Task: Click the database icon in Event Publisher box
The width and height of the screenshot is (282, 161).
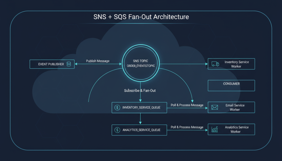Action: coord(69,64)
